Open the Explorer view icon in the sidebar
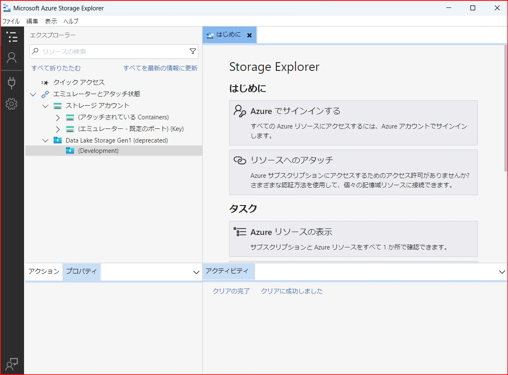Viewport: 508px width, 375px height. [12, 37]
